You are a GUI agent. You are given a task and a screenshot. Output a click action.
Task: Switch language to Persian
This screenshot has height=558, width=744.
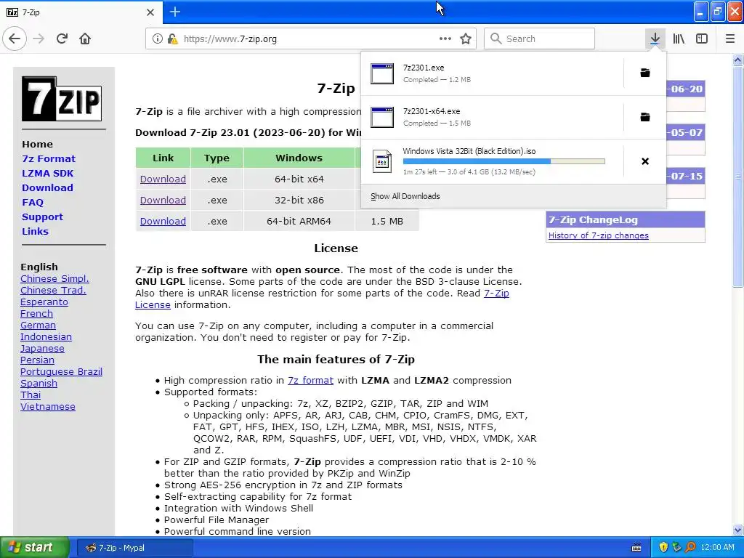[37, 360]
